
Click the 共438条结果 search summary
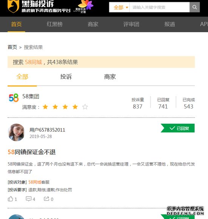[x=62, y=62]
